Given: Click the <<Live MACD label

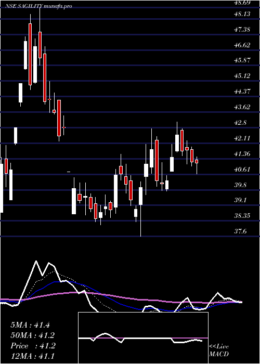Looking at the screenshot, I should coord(219,350).
